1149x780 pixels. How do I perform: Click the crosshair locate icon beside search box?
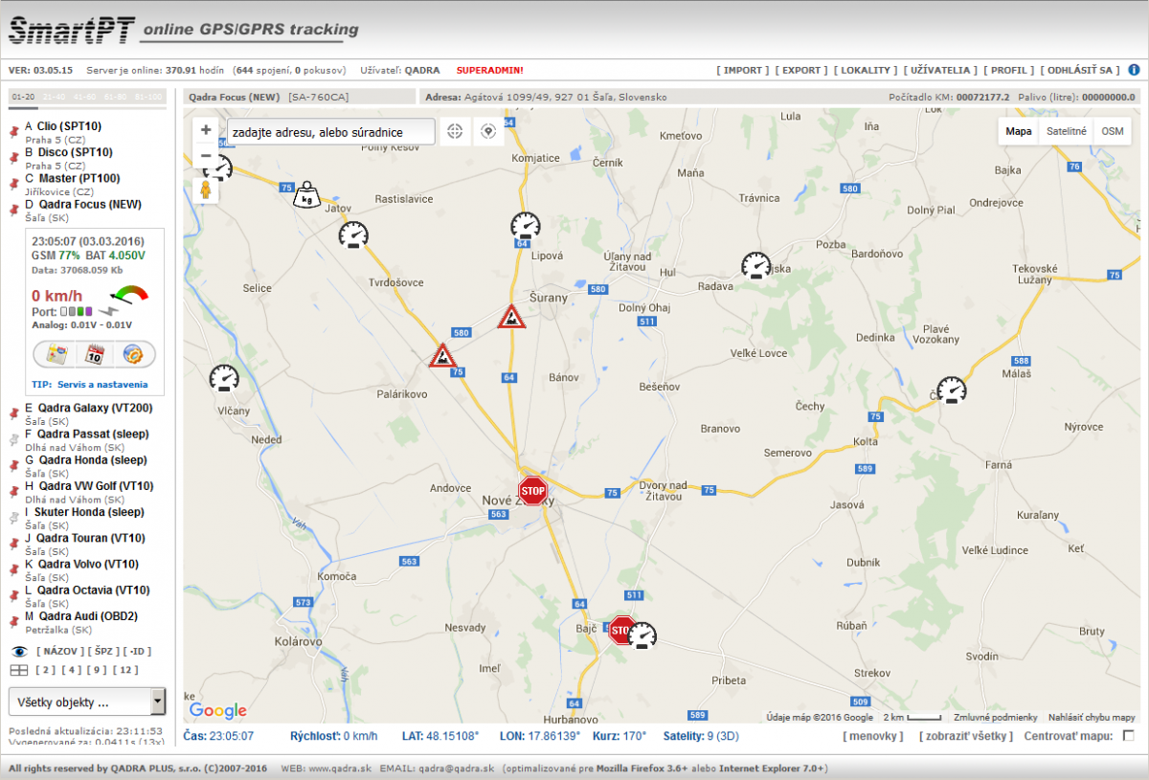455,131
